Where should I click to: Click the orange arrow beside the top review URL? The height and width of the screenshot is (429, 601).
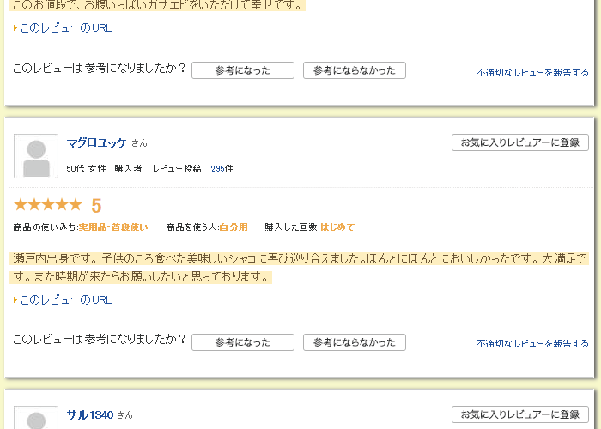(15, 28)
